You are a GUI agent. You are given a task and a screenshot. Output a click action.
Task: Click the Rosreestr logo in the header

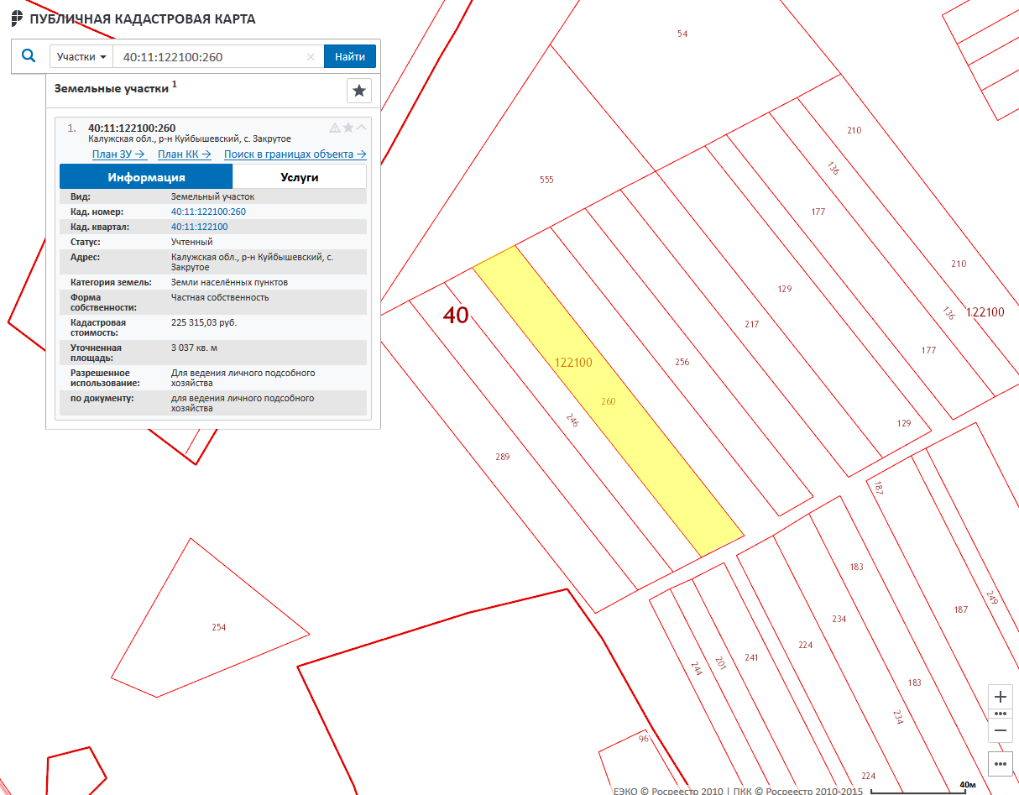17,18
